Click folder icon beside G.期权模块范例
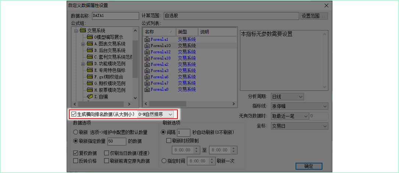This screenshot has width=399, height=173. pyautogui.click(x=89, y=83)
